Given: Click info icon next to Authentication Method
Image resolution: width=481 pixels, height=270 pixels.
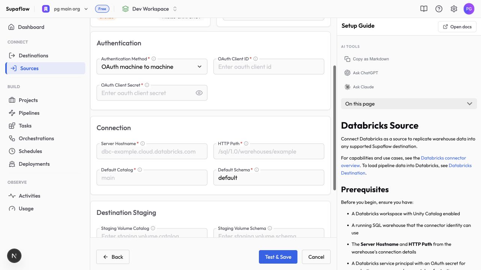Looking at the screenshot, I should 154,59.
